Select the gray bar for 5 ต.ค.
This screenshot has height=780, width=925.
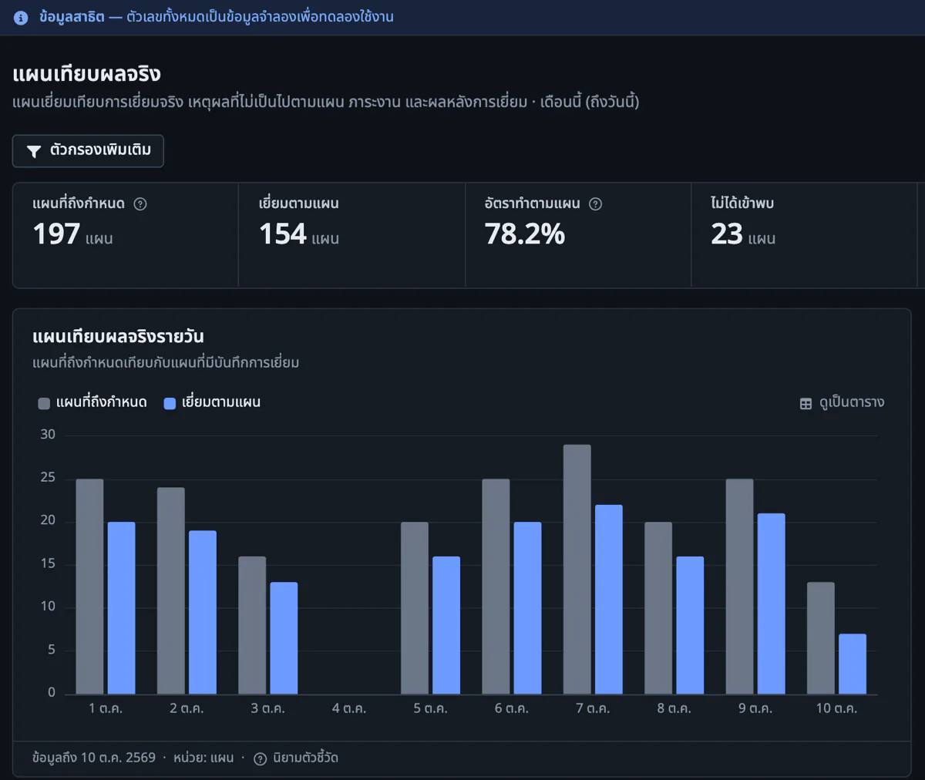click(x=415, y=608)
